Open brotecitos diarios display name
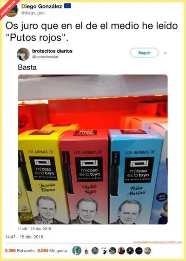Screen dimensions: 186x261 pos(52,51)
